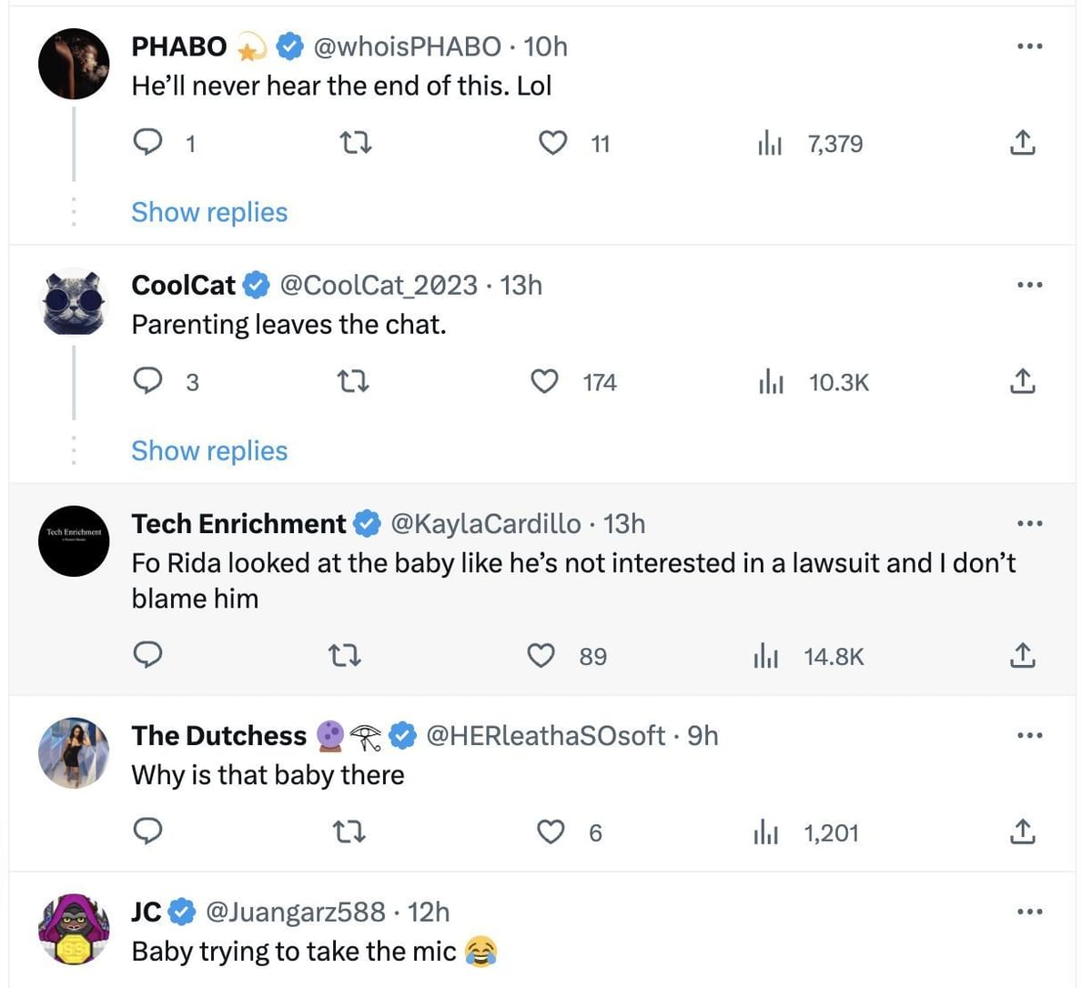1092x988 pixels.
Task: Share PHABO's tweet
Action: tap(1022, 143)
